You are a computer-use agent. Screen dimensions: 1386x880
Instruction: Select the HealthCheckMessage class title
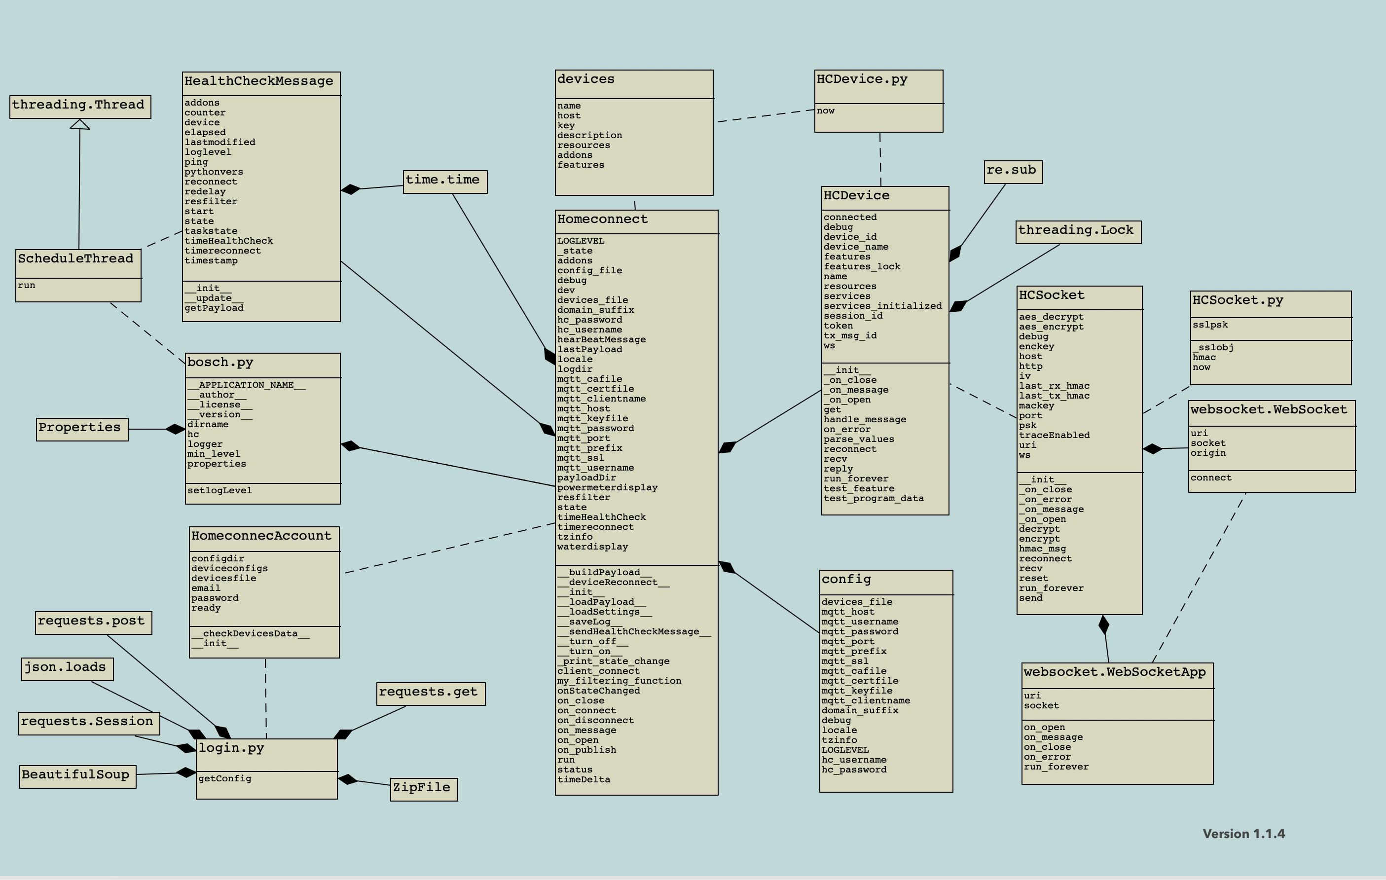[258, 81]
